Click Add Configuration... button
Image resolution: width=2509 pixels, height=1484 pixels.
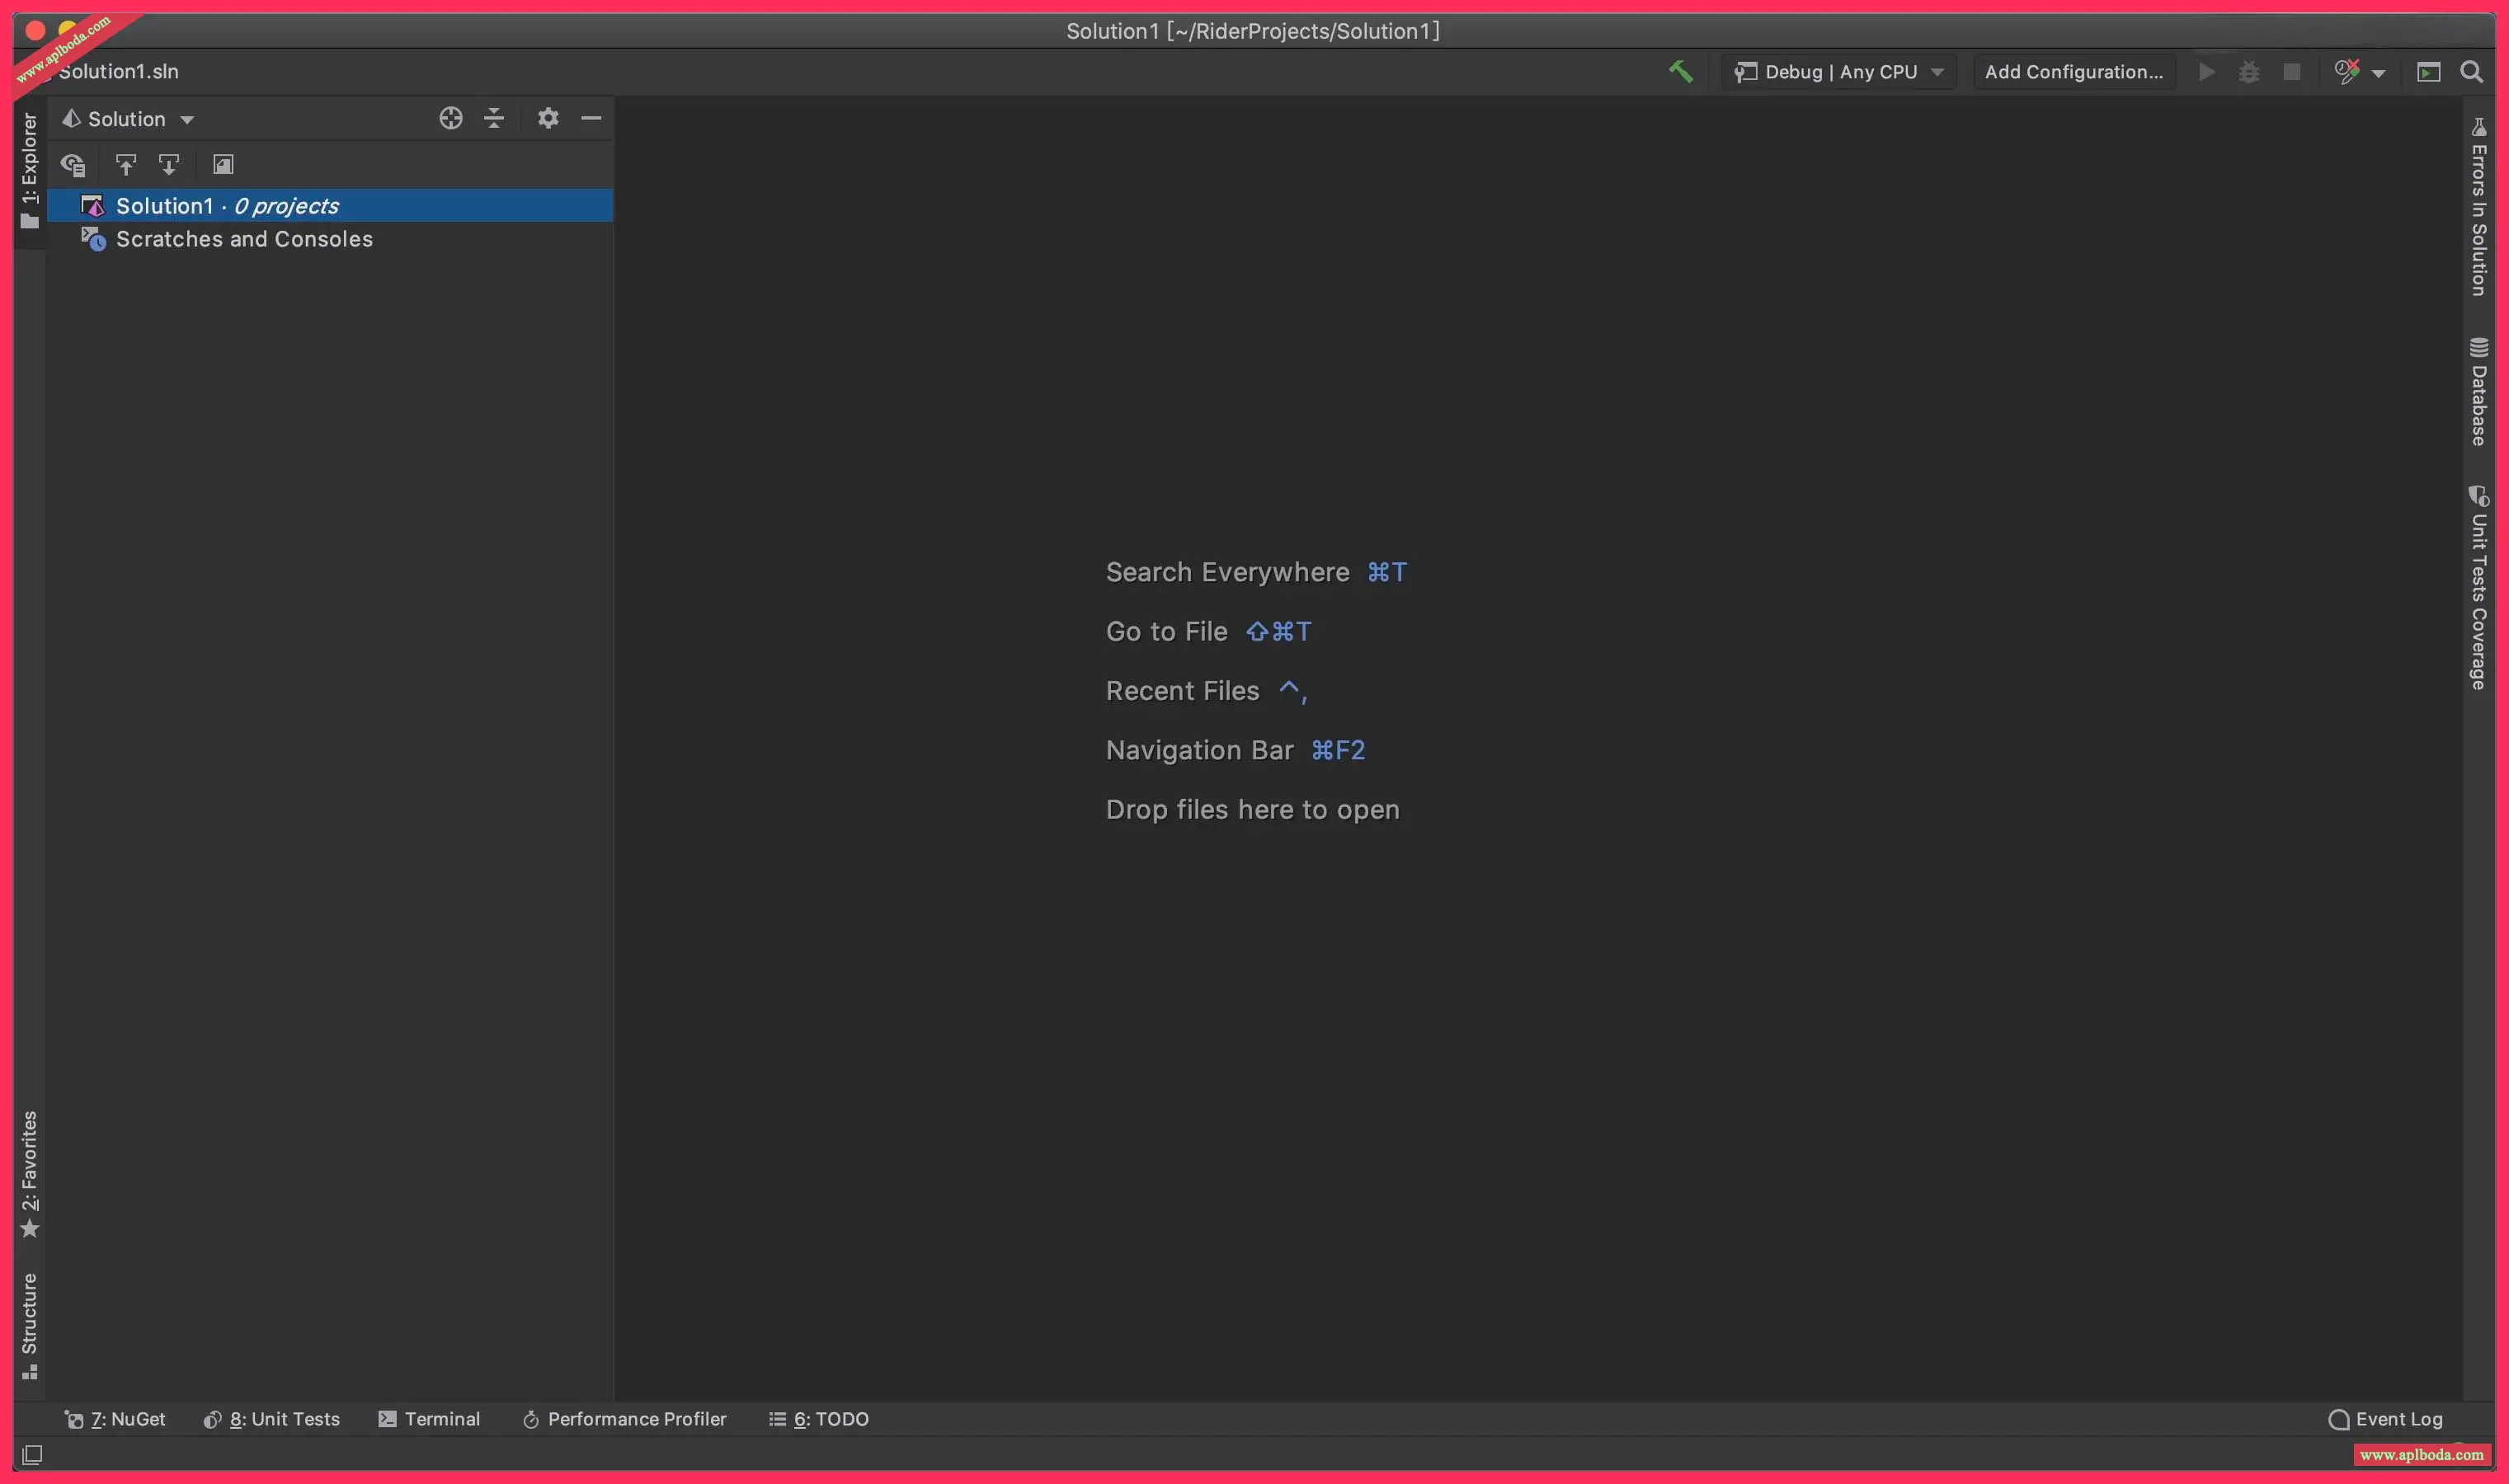[2073, 72]
